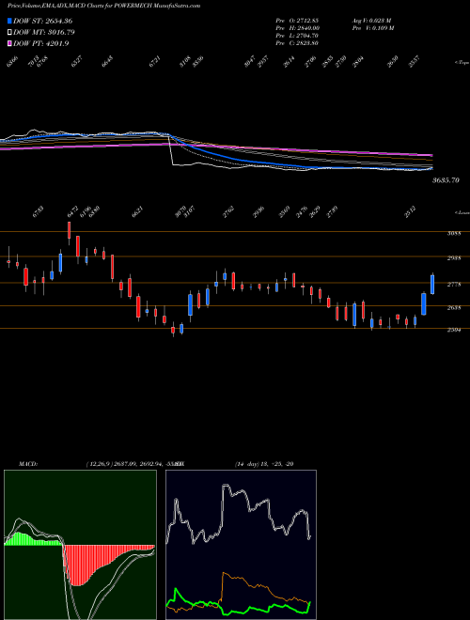Click the '<Lows' label above price axis

462,212
